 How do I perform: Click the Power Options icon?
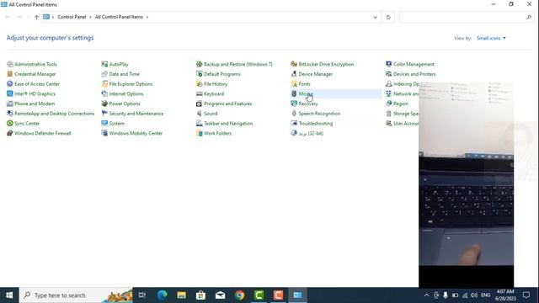point(104,104)
